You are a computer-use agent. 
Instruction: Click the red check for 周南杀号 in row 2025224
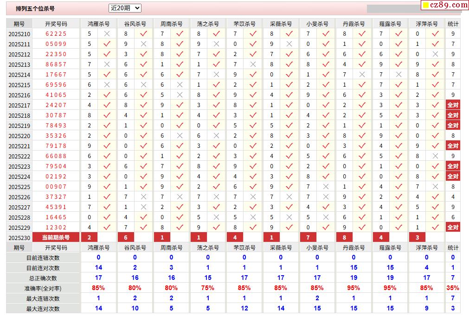tap(180, 177)
